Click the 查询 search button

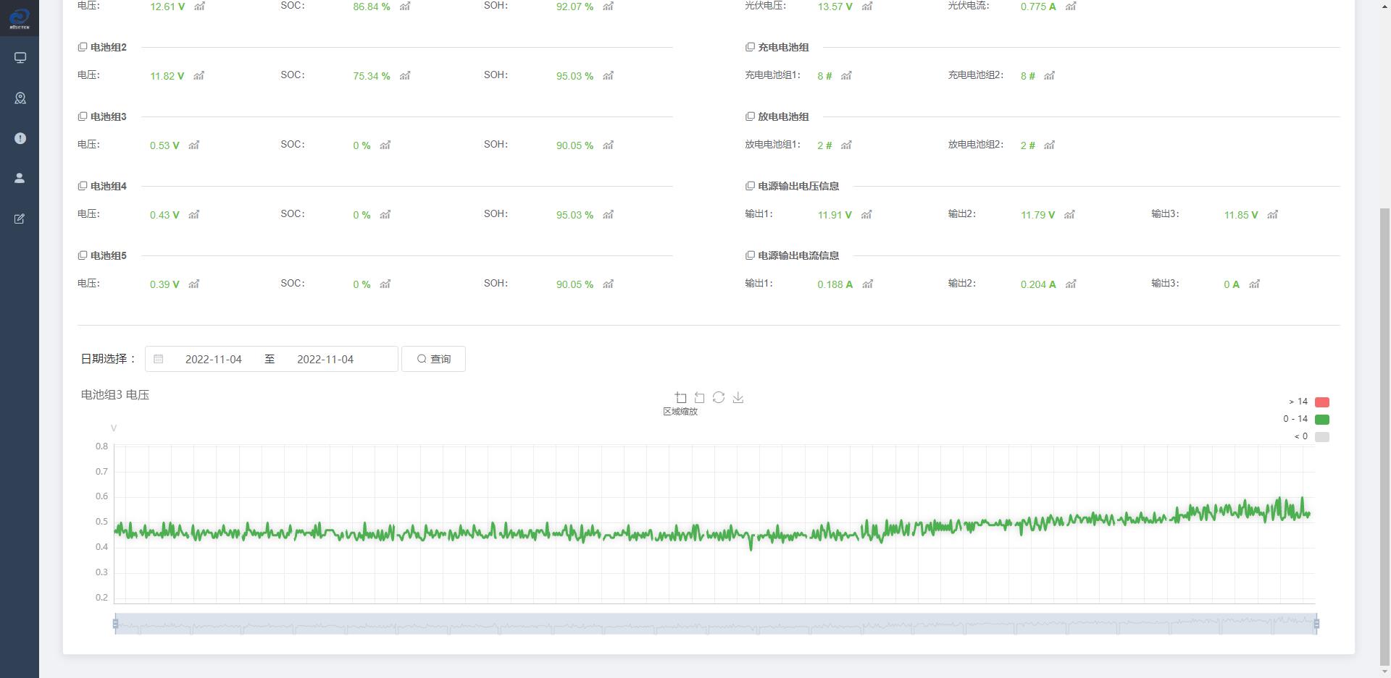click(433, 360)
